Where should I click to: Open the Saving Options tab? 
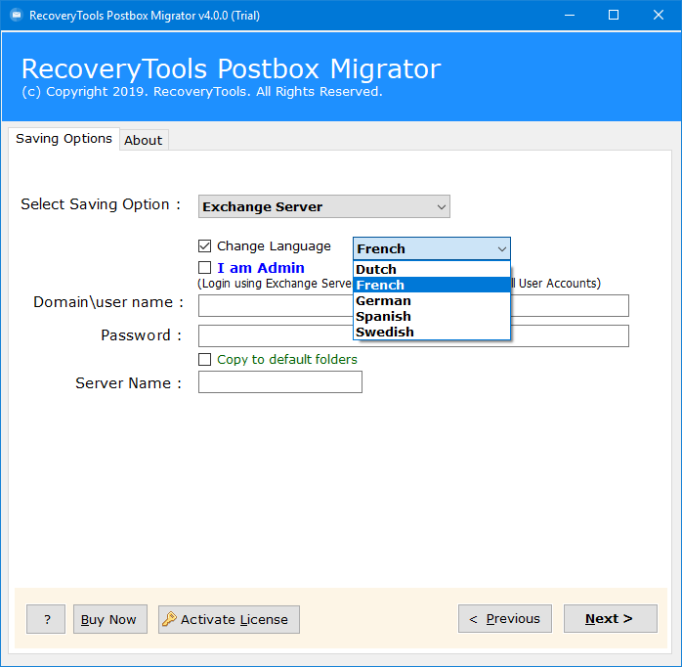tap(64, 139)
